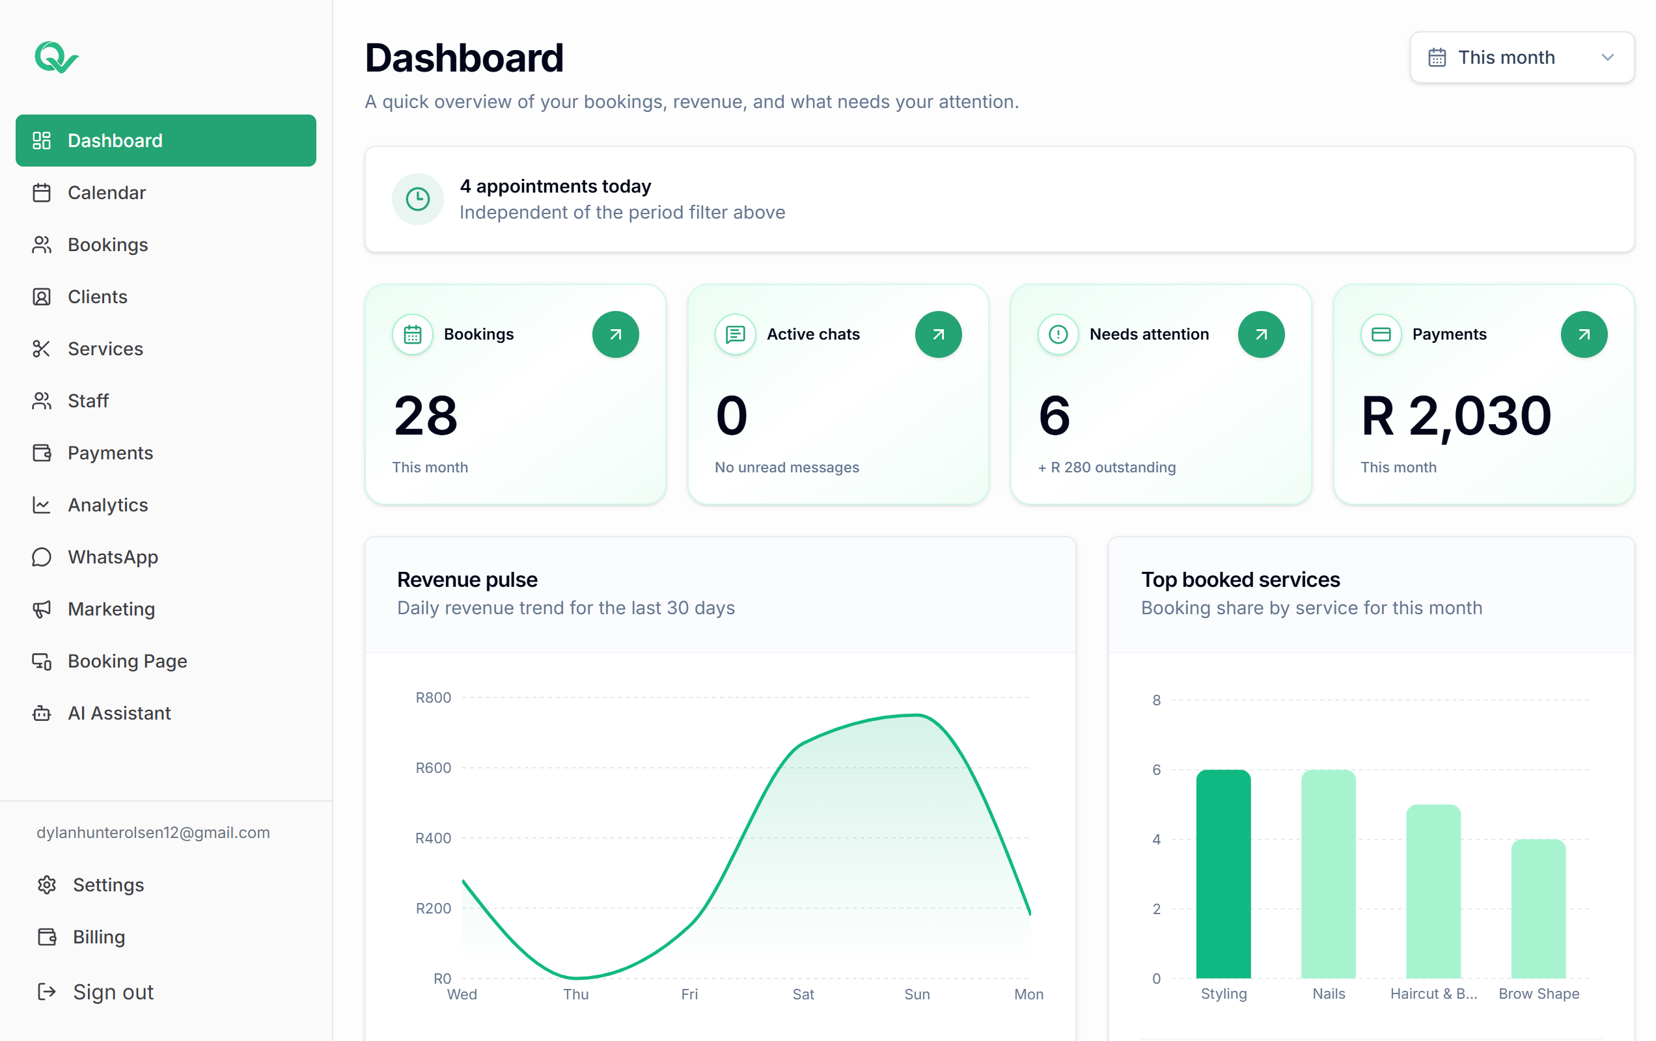Click the Clients contact icon in sidebar
Viewport: 1656px width, 1041px height.
pos(42,297)
